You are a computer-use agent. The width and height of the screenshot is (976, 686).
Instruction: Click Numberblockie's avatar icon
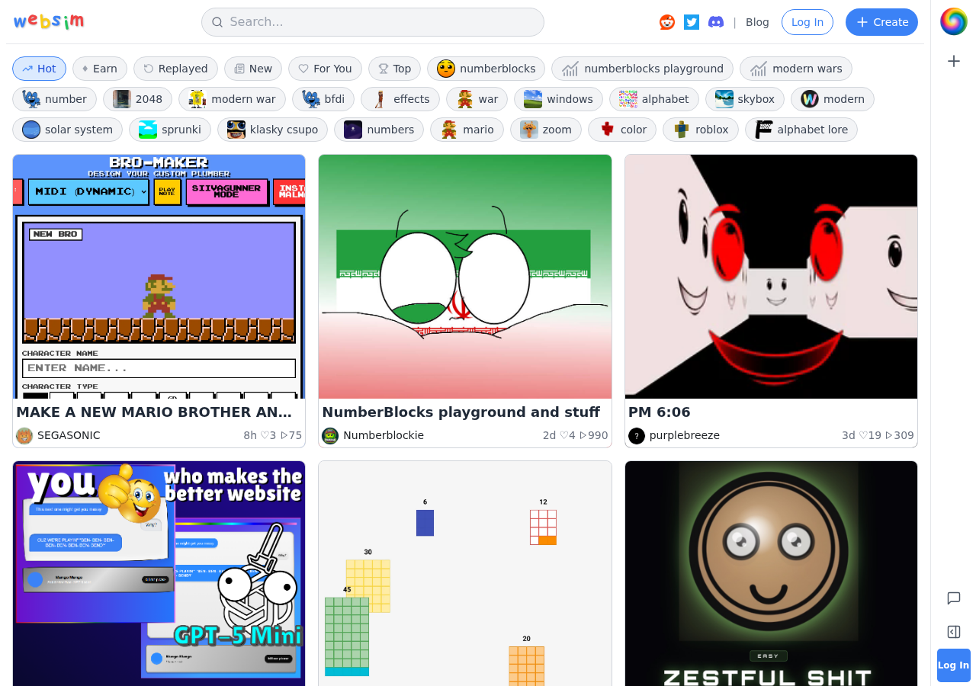330,435
